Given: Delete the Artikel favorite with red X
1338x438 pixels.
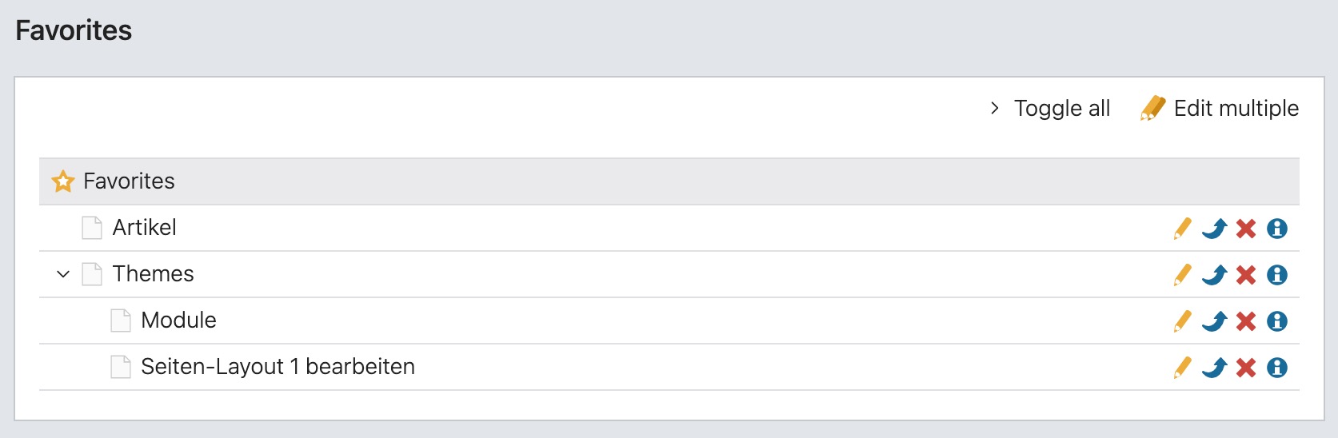Looking at the screenshot, I should [1246, 229].
